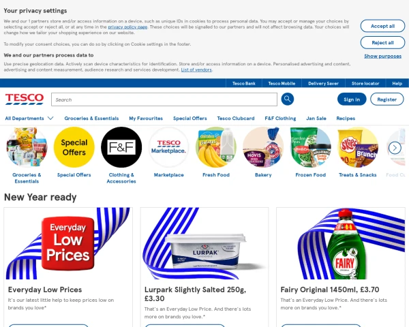The width and height of the screenshot is (409, 327).
Task: Open the Tesco Clubcard menu item
Action: (x=236, y=119)
